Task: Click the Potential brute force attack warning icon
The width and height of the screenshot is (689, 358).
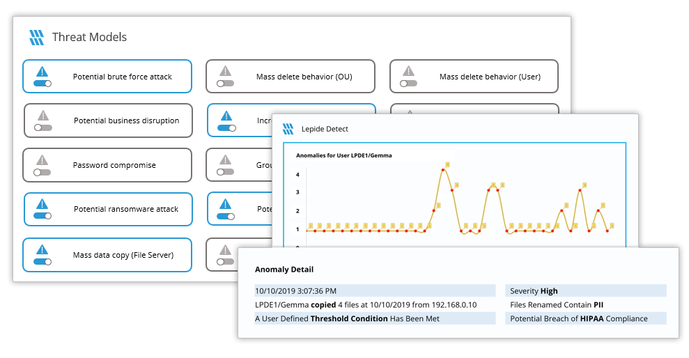Action: (x=42, y=71)
